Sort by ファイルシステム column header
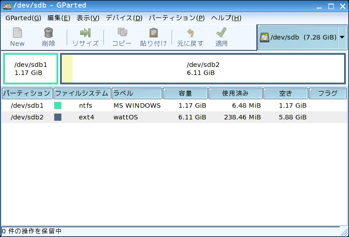This screenshot has height=237, width=349. coord(82,93)
